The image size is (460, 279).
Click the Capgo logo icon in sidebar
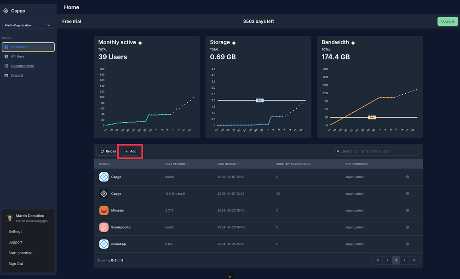[x=6, y=11]
